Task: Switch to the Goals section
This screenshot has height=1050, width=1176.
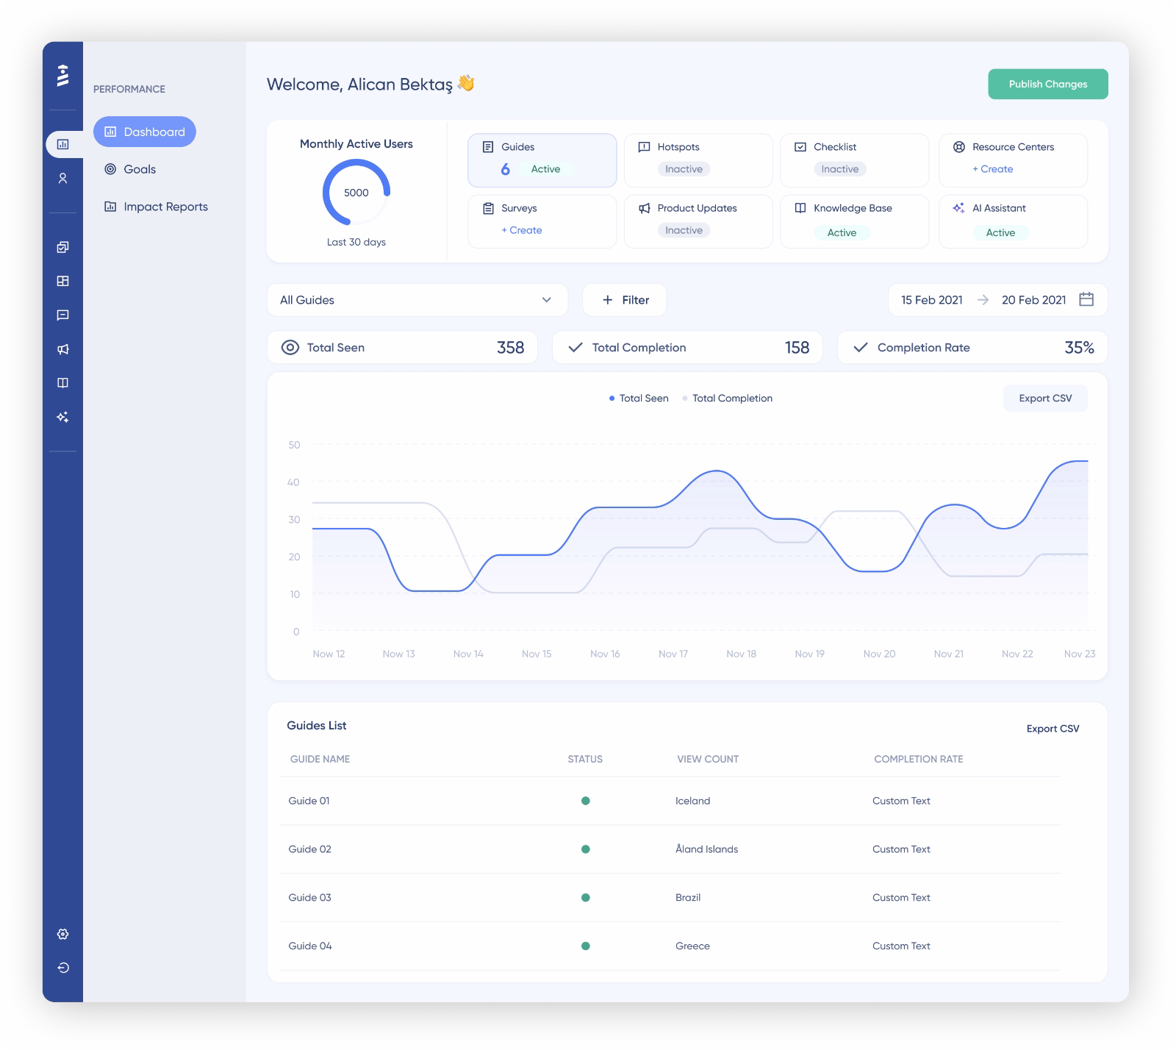Action: click(139, 169)
